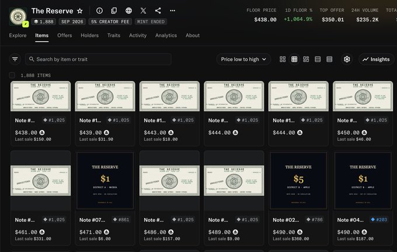
Task: Click the Floor Price value $438.00
Action: point(265,19)
